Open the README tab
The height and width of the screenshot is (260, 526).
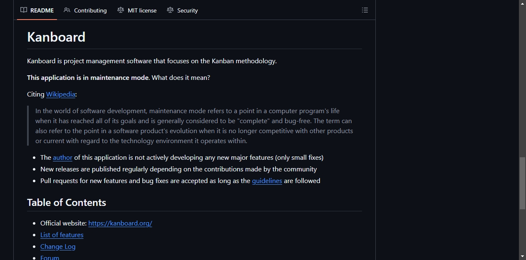click(37, 10)
